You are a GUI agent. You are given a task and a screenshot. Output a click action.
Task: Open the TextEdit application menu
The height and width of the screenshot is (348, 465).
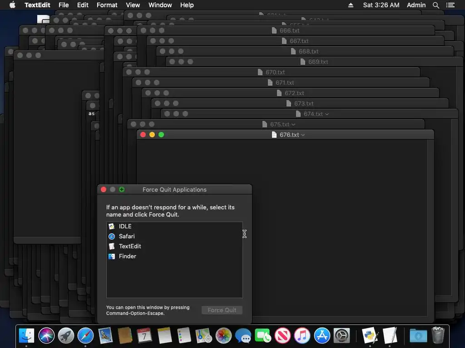[x=37, y=5]
